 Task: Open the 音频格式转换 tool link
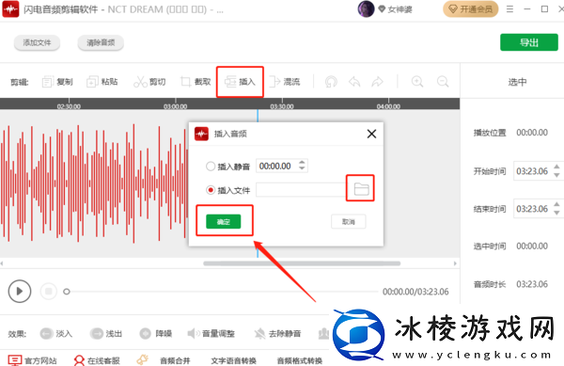(300, 360)
